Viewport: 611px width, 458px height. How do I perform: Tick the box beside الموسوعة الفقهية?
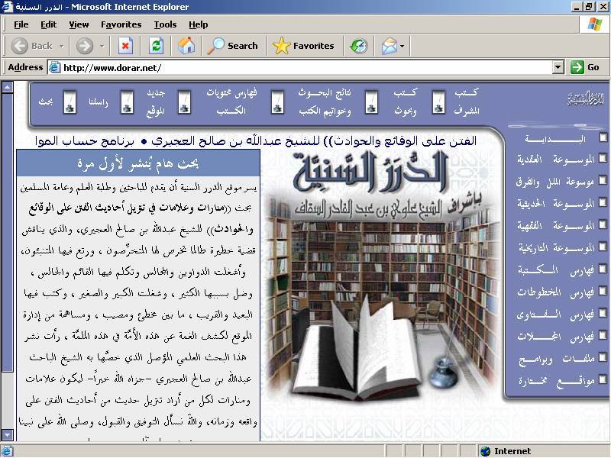[603, 226]
